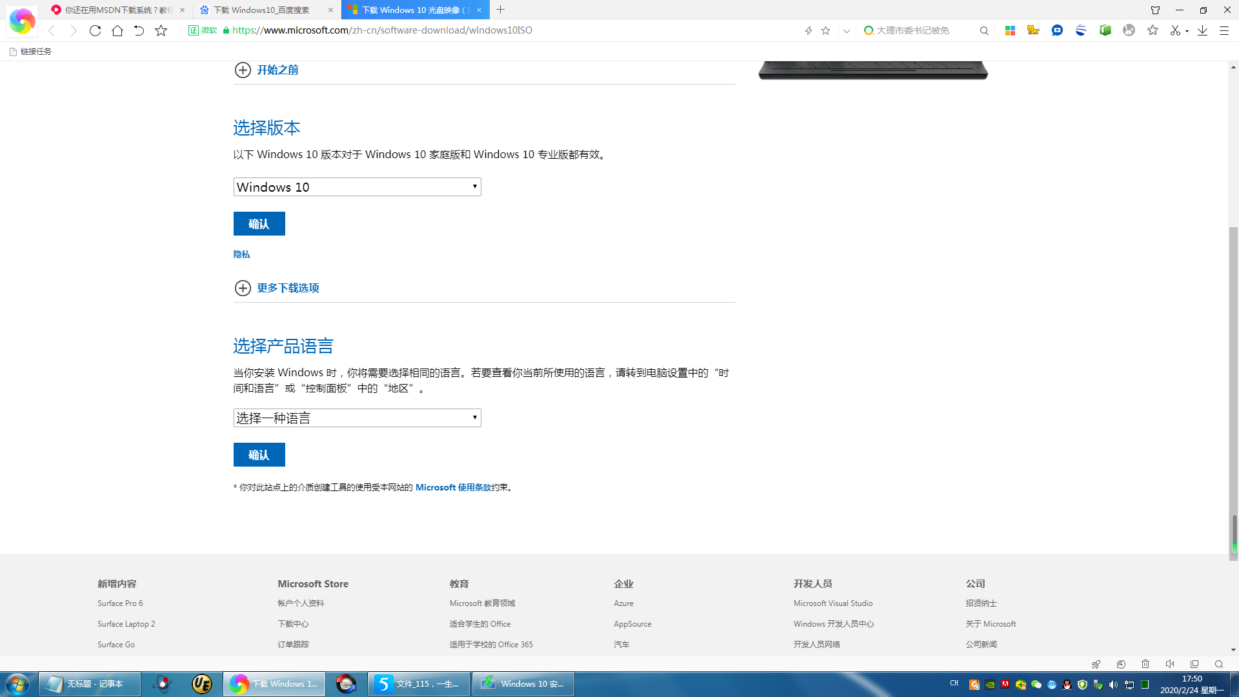Screen dimensions: 1239x697
Task: Click the gray star extension in toolbar
Action: click(x=1153, y=30)
